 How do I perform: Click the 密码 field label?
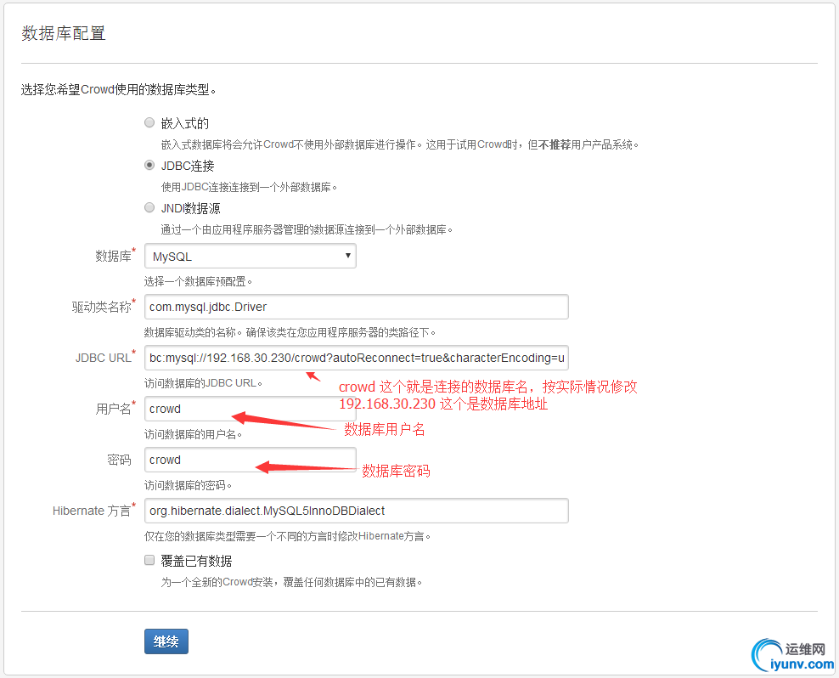click(119, 460)
